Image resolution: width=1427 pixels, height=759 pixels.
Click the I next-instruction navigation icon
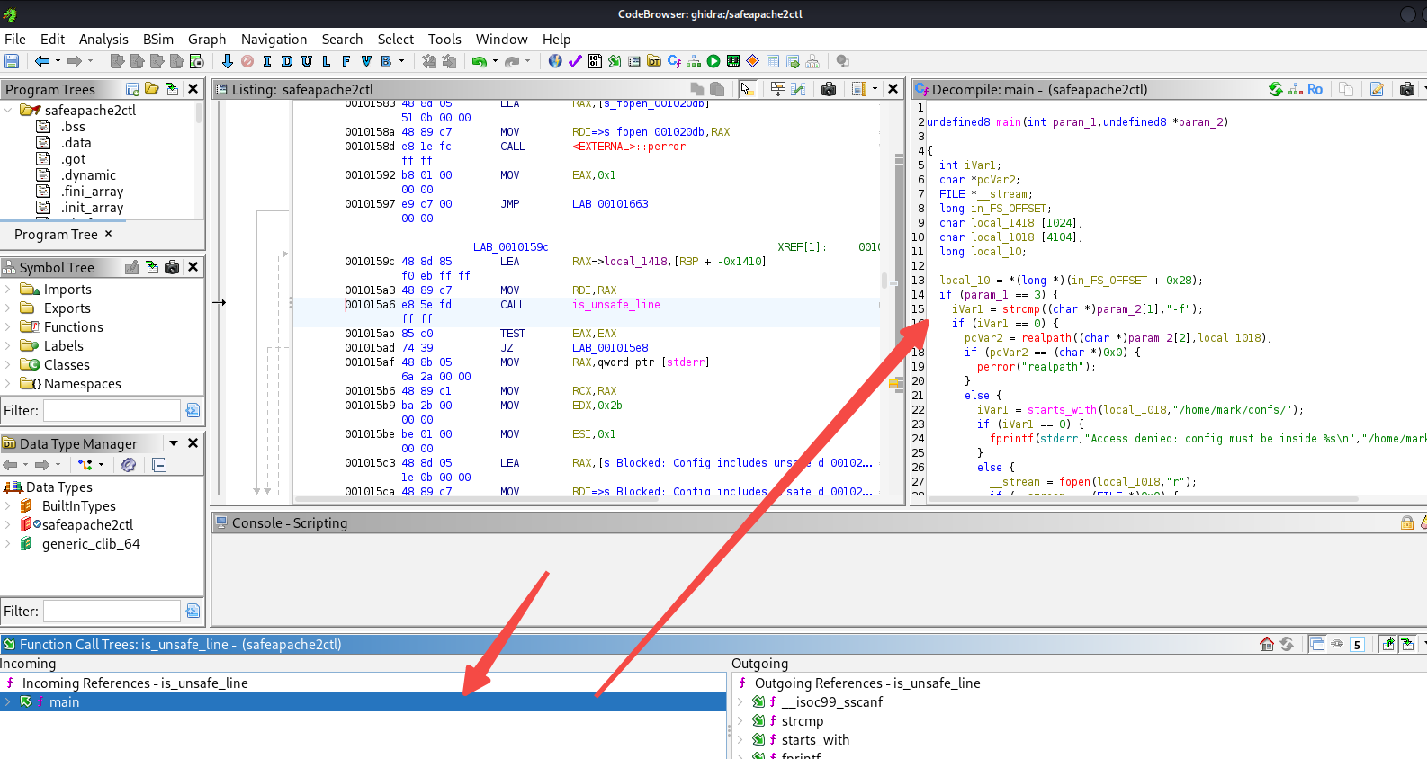266,61
